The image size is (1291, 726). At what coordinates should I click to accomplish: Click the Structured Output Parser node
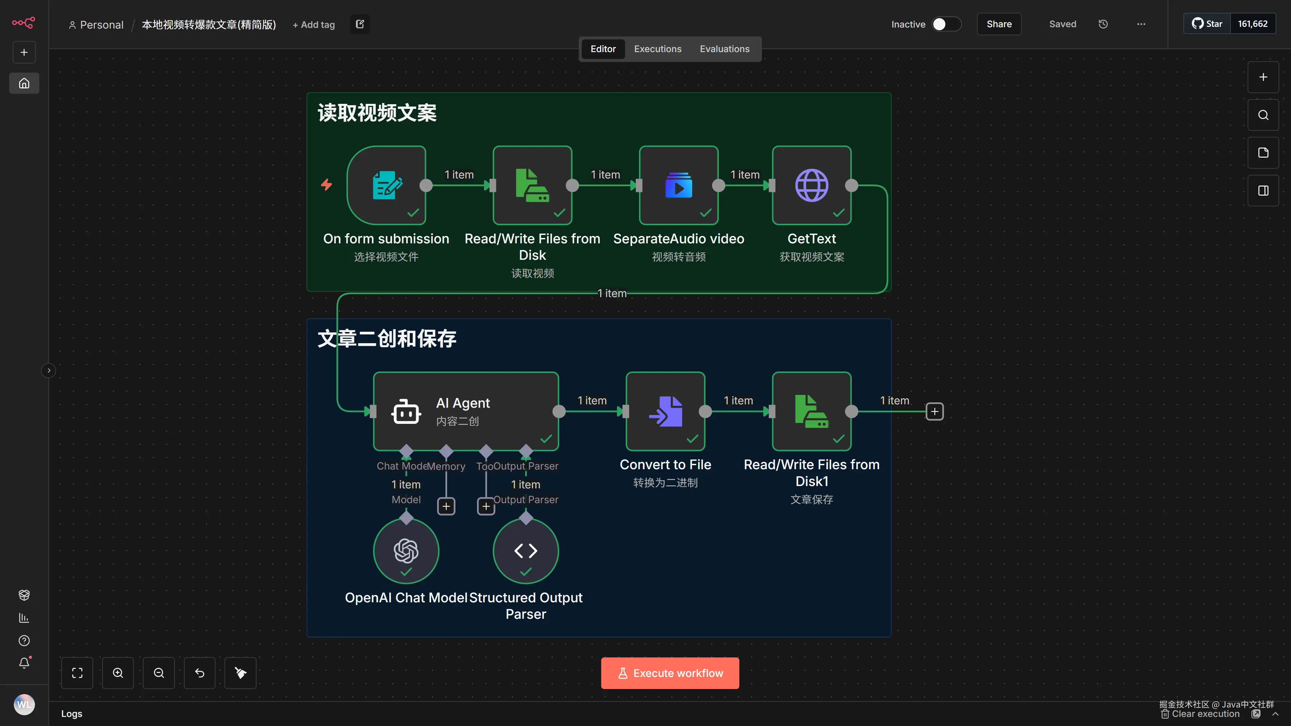click(x=526, y=551)
